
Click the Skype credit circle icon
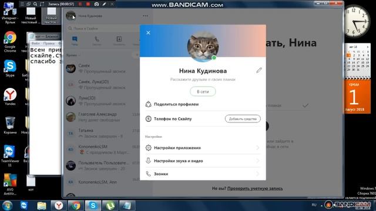149,118
